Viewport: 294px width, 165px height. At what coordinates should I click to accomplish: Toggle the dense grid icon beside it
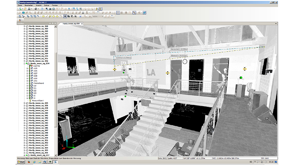click(122, 12)
